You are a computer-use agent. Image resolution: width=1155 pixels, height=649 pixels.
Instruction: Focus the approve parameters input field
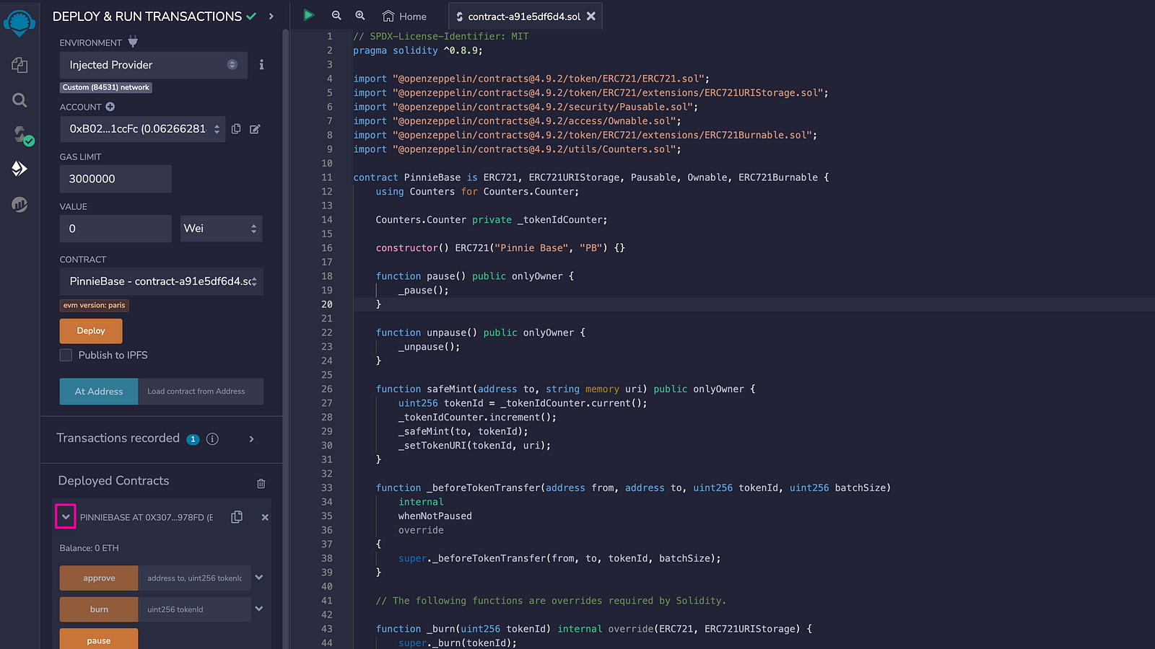tap(194, 578)
